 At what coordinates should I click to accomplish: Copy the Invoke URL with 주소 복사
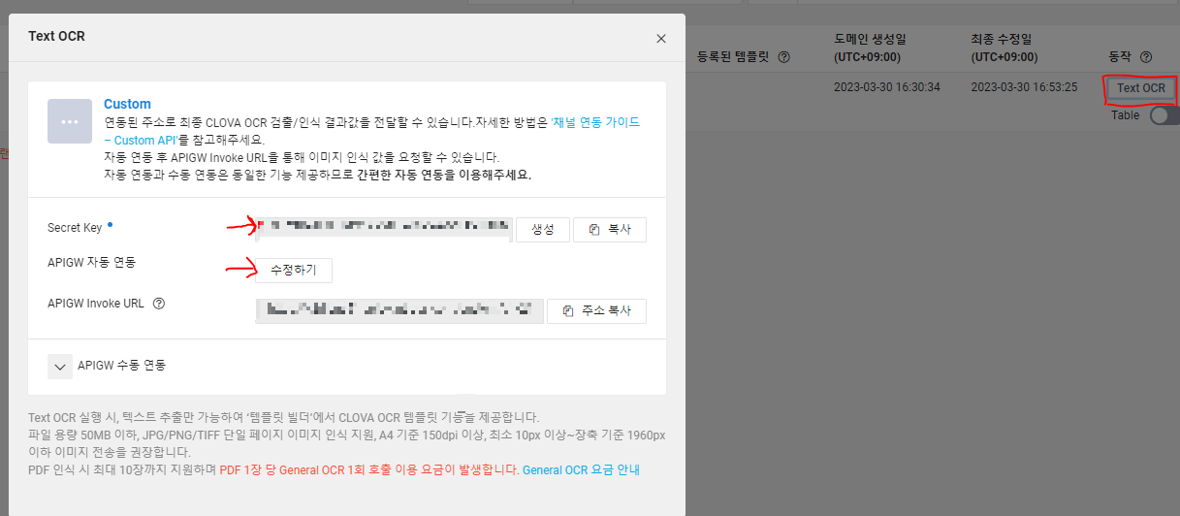tap(596, 310)
